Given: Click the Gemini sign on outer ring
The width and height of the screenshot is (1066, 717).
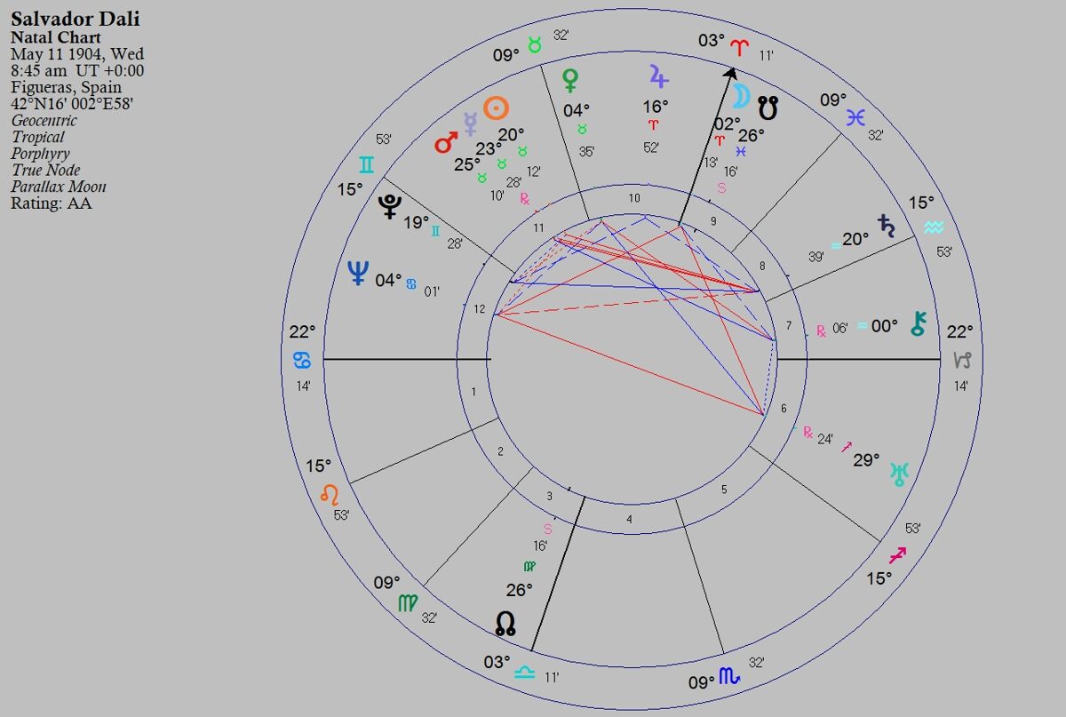Looking at the screenshot, I should pyautogui.click(x=367, y=164).
